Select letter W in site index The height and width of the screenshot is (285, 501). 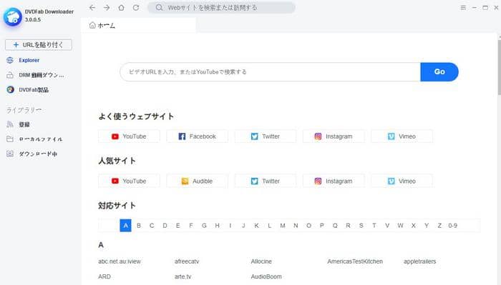(400, 226)
